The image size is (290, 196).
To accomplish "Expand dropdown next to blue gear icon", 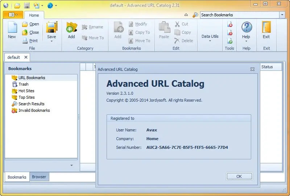I will click(x=56, y=5).
